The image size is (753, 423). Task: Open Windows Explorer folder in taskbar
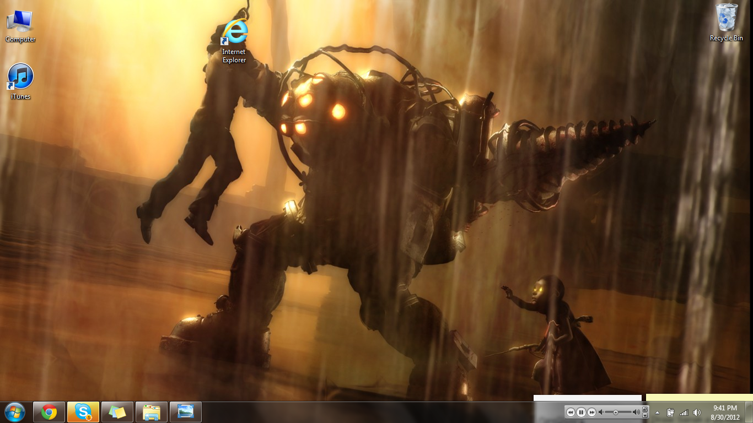tap(152, 412)
